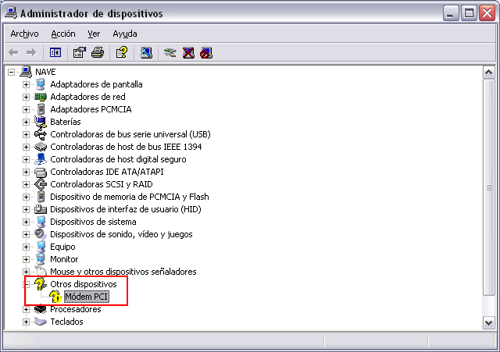Select Dispositivos de sonido, vídeo y juegos
The height and width of the screenshot is (352, 500).
tap(121, 234)
